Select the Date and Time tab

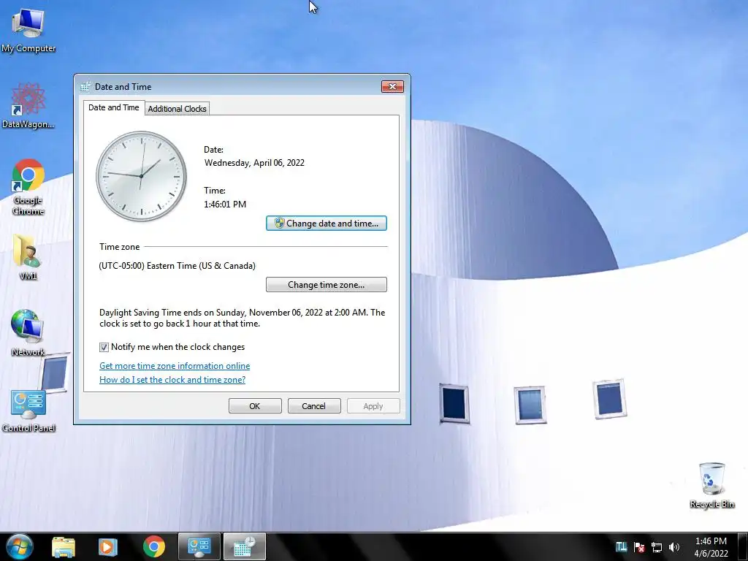pos(113,108)
